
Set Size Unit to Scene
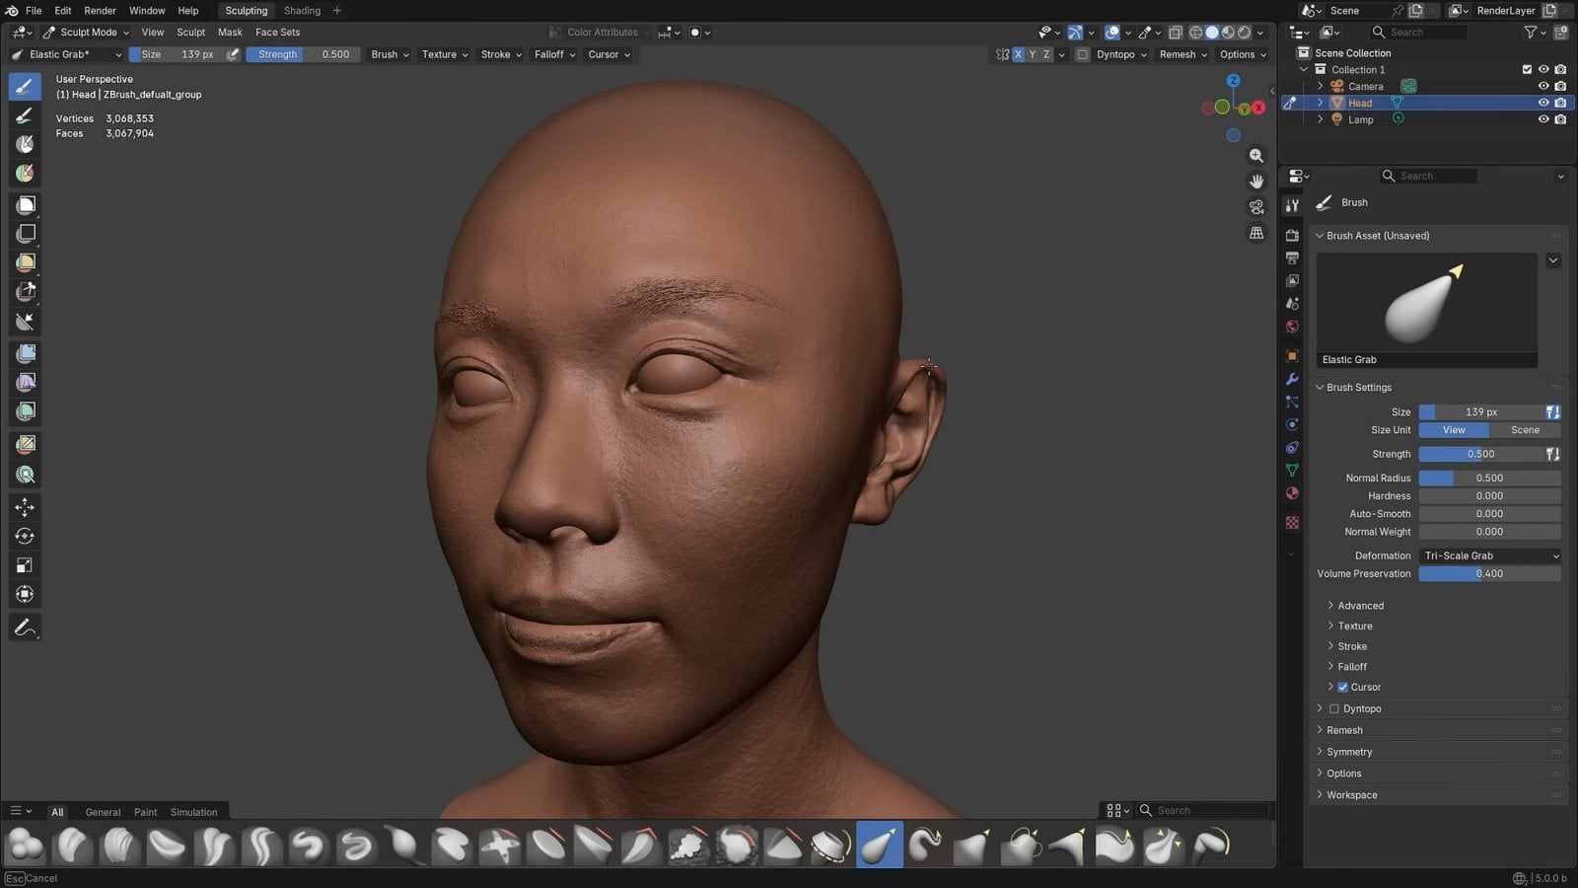(1525, 429)
